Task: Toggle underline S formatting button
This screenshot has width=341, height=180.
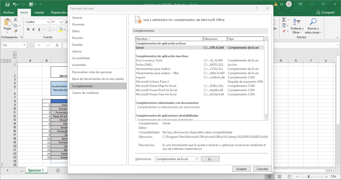Action: coord(39,29)
